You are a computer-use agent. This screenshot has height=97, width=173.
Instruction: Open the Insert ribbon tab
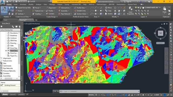(x=15, y=4)
